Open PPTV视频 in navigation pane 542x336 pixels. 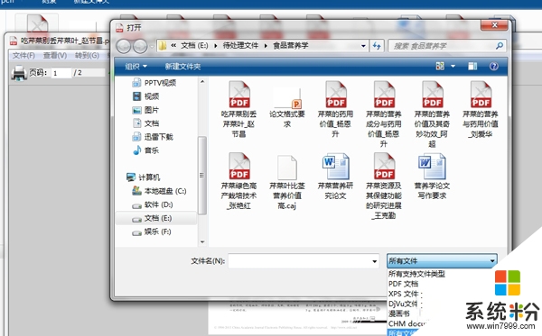(154, 83)
